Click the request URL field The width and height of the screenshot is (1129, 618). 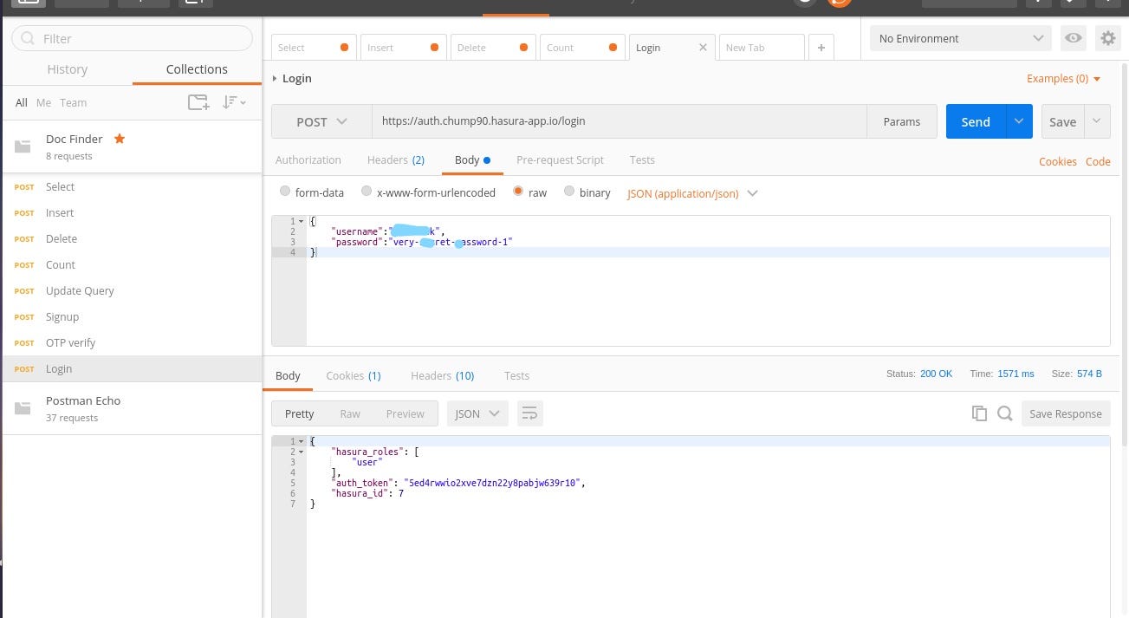point(620,121)
